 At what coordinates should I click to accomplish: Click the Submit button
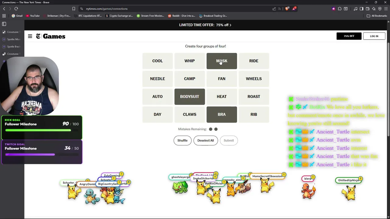[229, 141]
